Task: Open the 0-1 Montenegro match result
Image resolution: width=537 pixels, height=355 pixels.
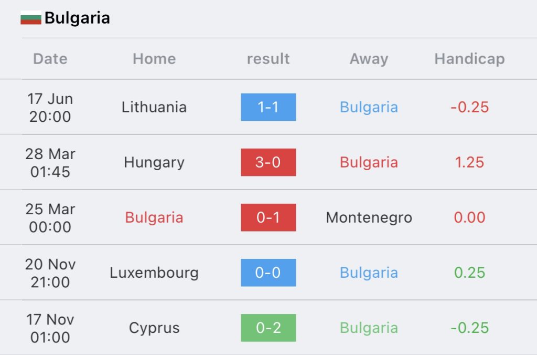Action: click(x=268, y=217)
